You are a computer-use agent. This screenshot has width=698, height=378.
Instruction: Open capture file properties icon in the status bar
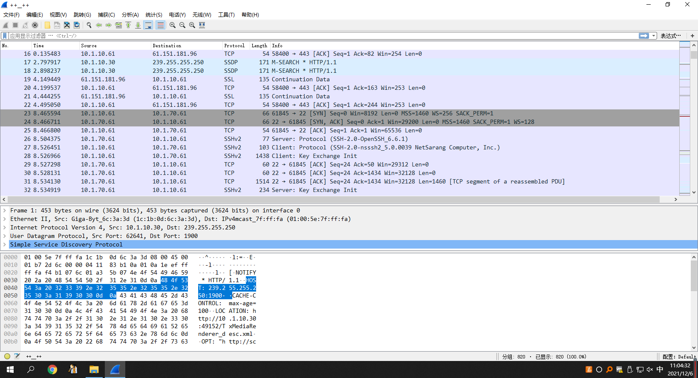[x=17, y=356]
